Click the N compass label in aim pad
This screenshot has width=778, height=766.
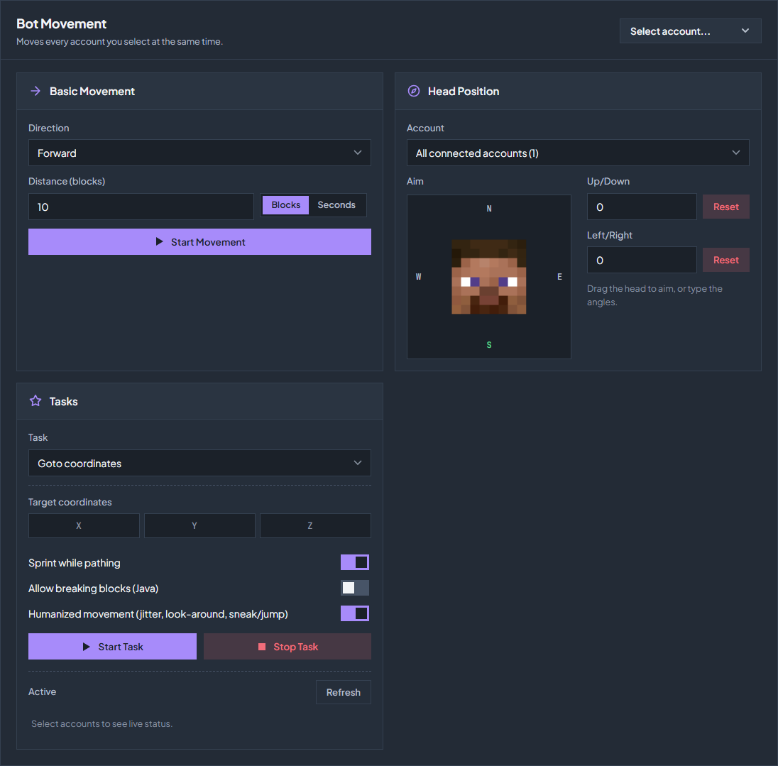pos(489,209)
